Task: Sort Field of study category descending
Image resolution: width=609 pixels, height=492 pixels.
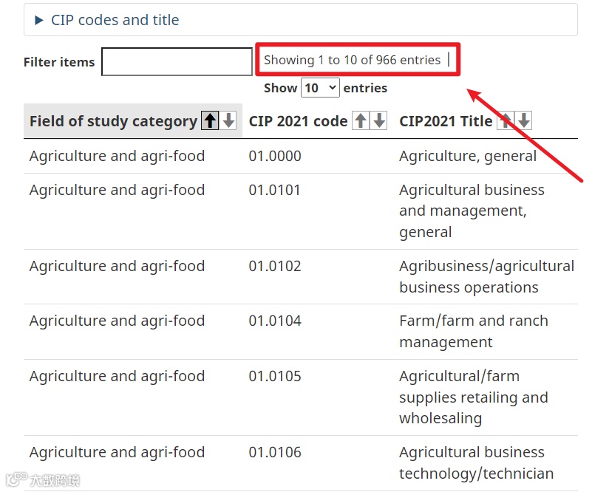Action: point(229,121)
